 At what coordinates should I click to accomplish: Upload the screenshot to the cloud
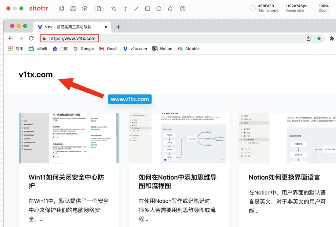(84, 9)
